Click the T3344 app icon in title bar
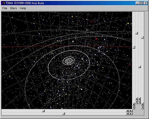This screenshot has height=119, width=149. [x=3, y=3]
